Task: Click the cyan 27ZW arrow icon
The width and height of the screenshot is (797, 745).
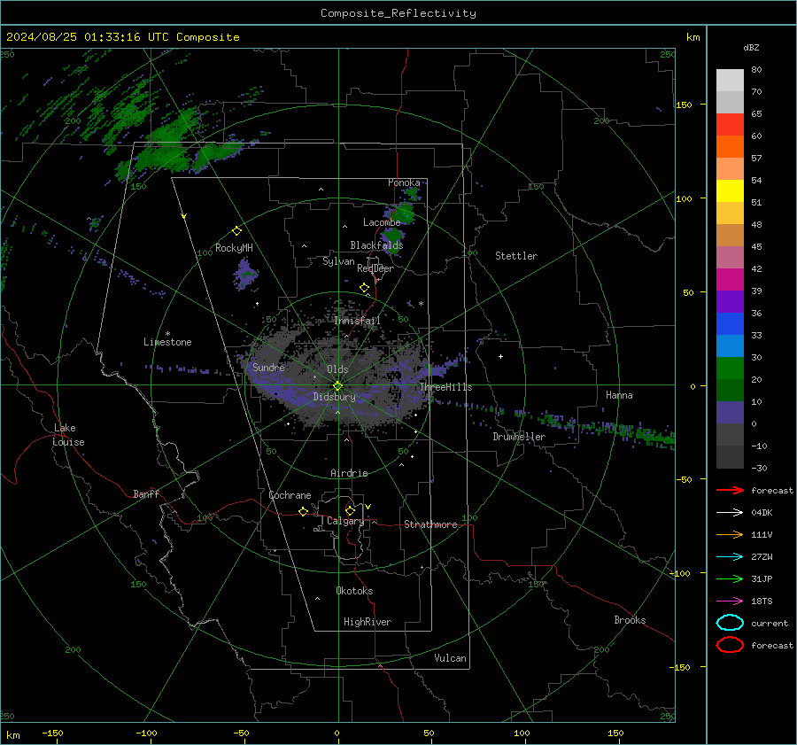Action: point(730,556)
